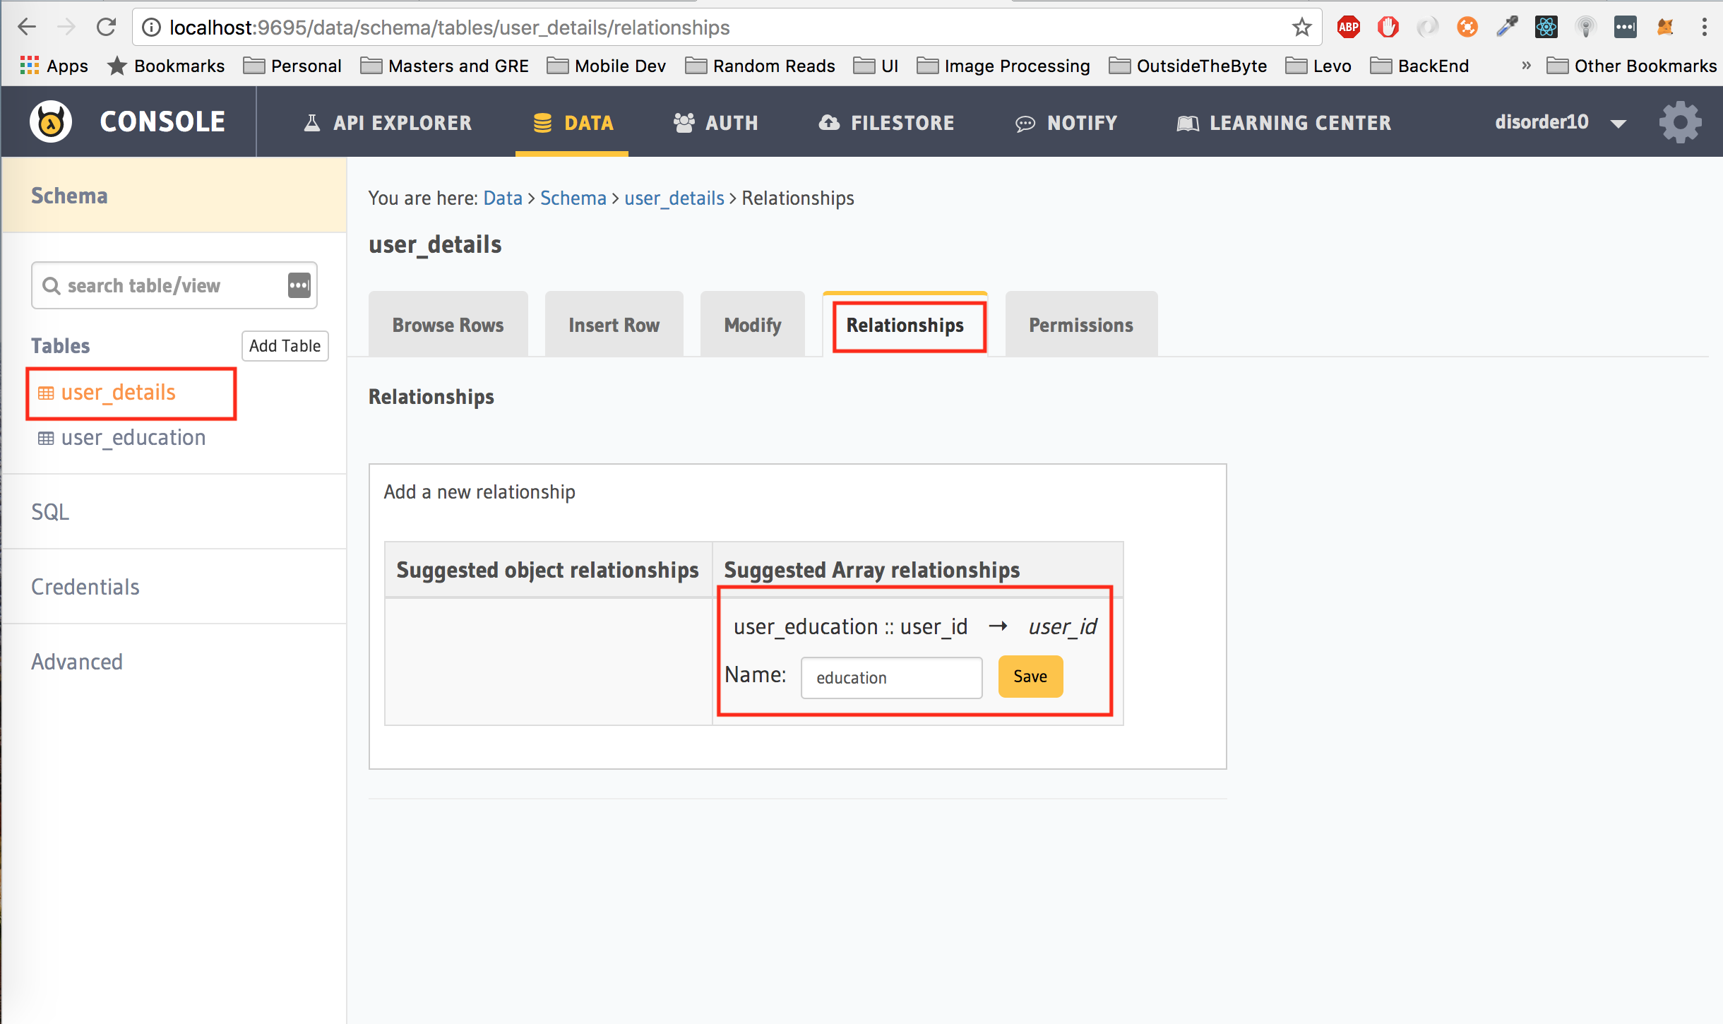
Task: Click the React DevTools extension icon
Action: tap(1546, 28)
